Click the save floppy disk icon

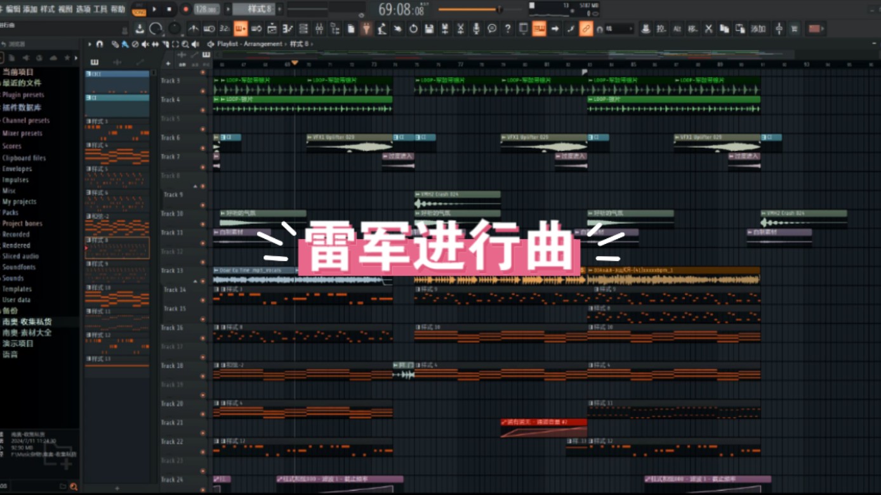coord(429,29)
